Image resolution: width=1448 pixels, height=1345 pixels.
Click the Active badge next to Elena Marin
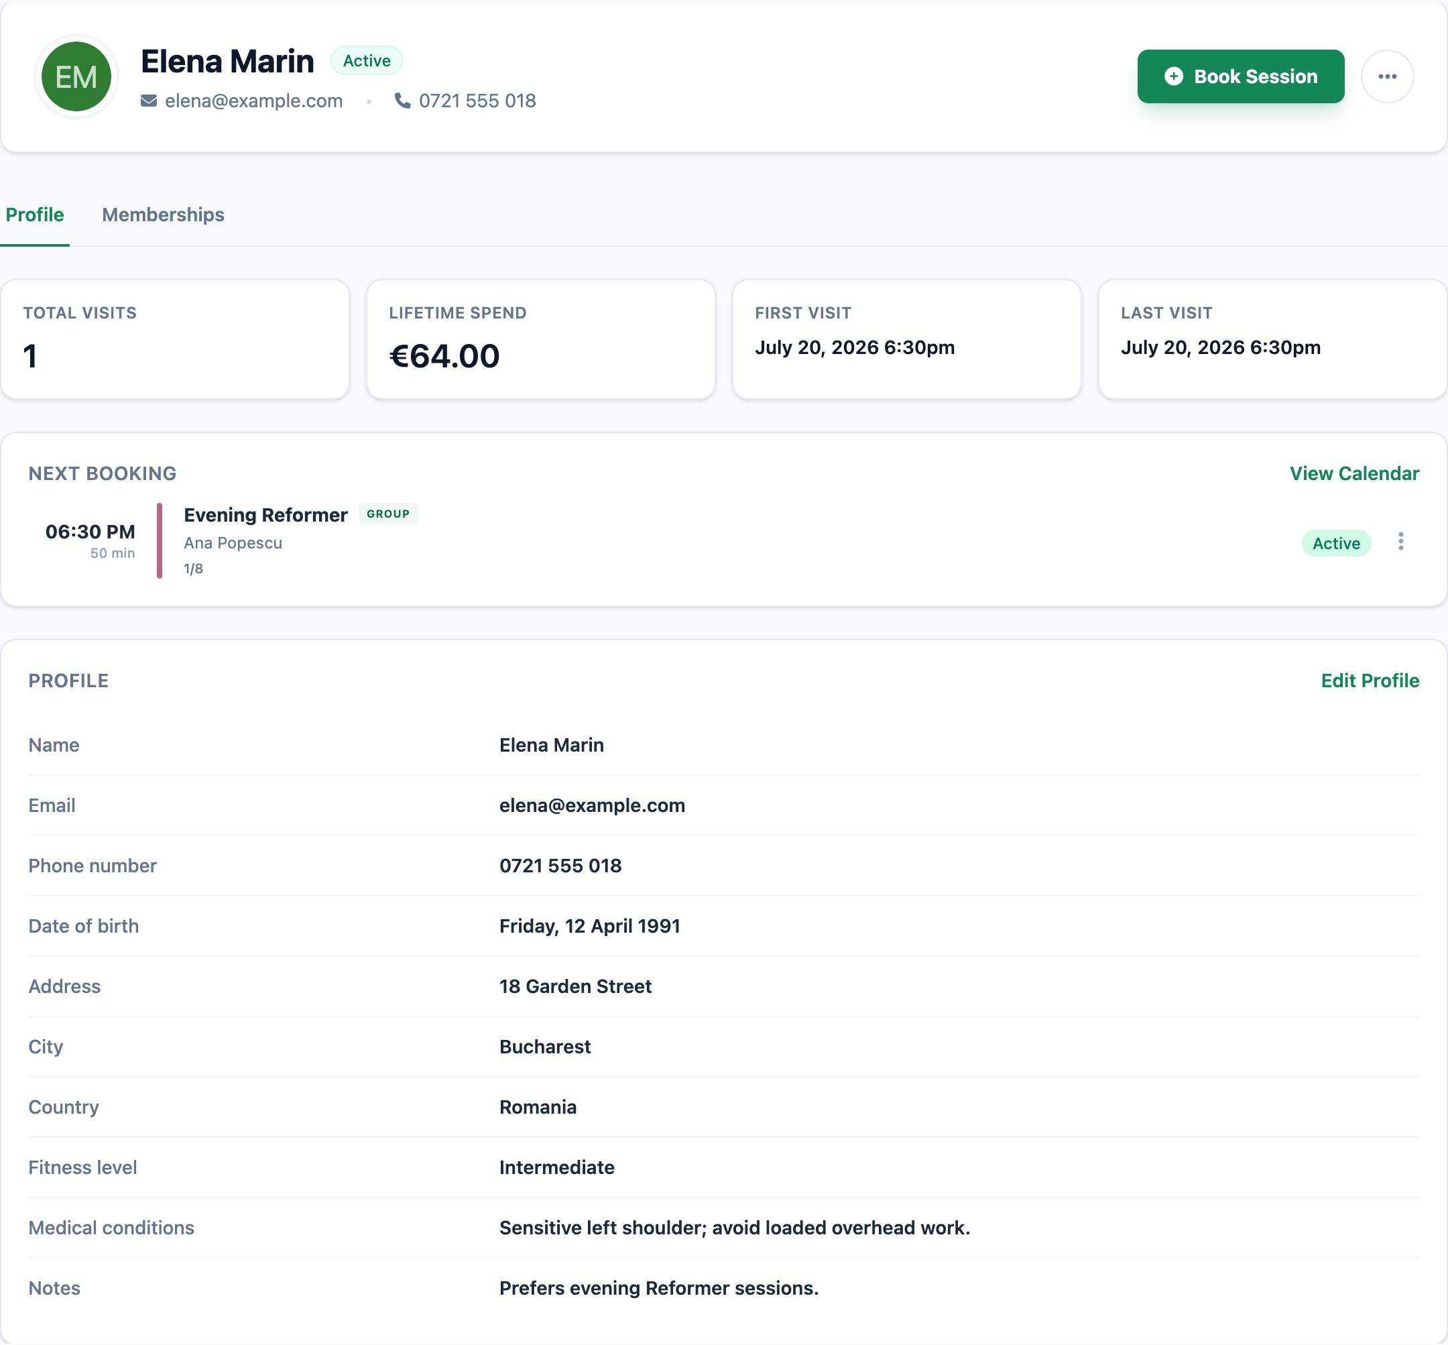tap(367, 60)
